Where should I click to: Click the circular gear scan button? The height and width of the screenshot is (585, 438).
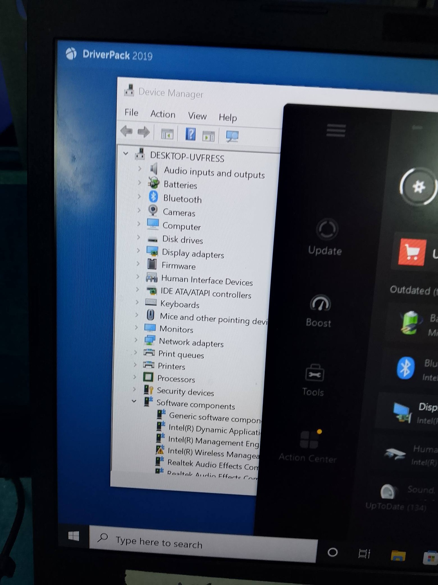coord(419,187)
